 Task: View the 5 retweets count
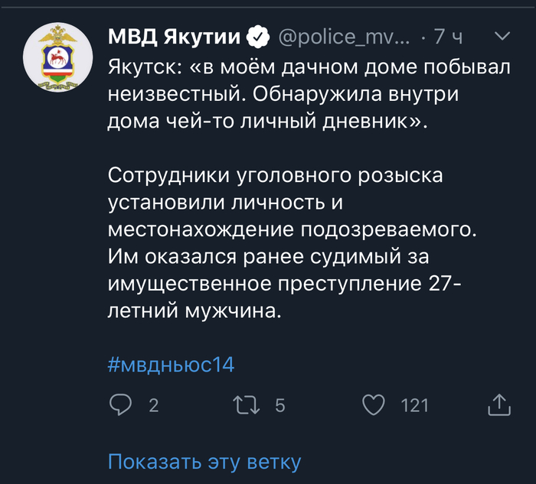click(280, 405)
